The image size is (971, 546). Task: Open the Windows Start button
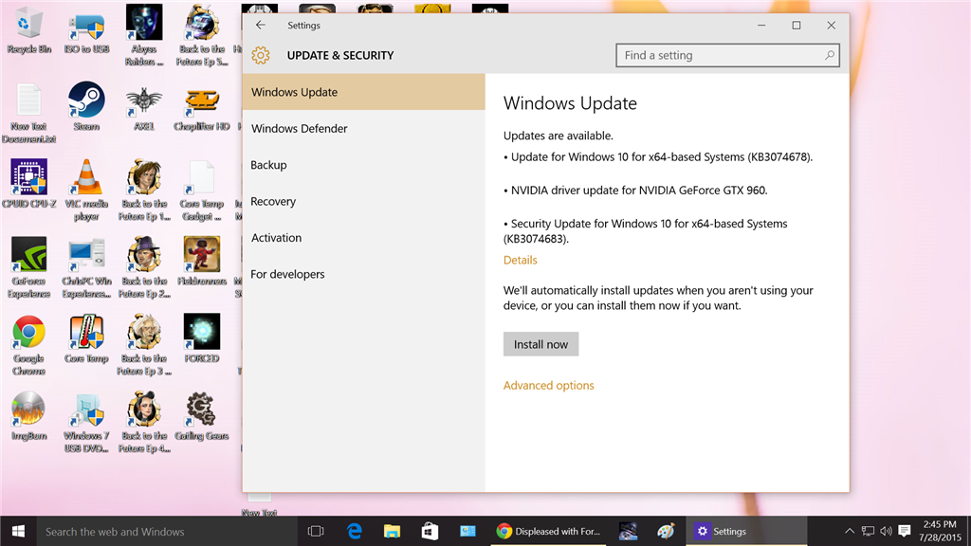tap(18, 531)
